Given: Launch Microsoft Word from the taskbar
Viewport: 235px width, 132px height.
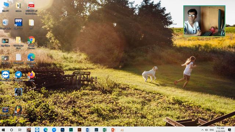Looking at the screenshot, I should [88, 130].
